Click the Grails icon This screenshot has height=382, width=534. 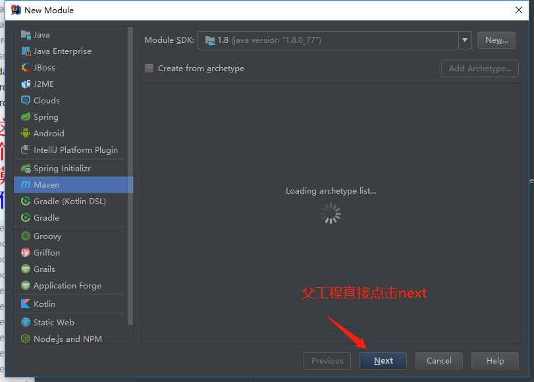point(26,269)
